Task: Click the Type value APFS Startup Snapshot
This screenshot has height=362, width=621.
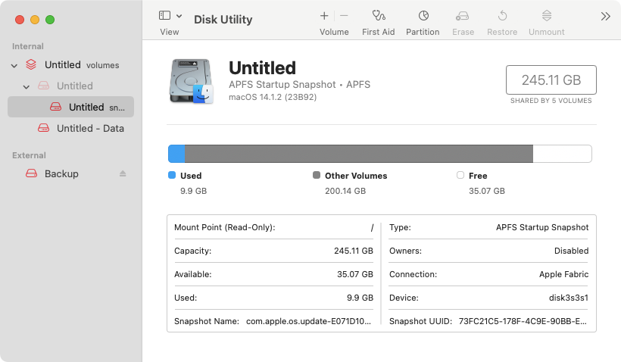Action: tap(542, 227)
